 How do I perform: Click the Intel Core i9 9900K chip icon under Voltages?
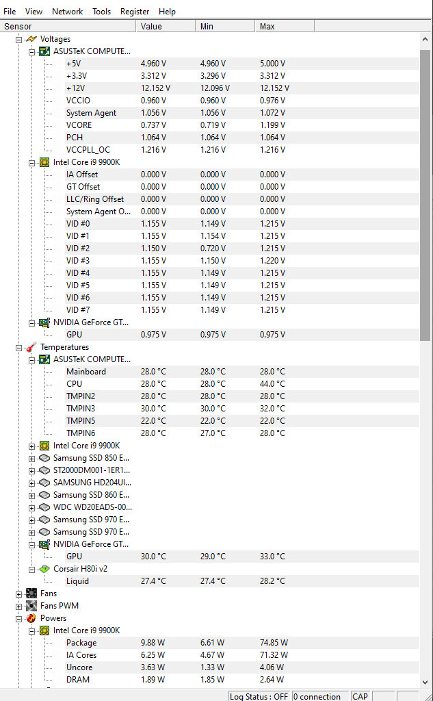44,162
